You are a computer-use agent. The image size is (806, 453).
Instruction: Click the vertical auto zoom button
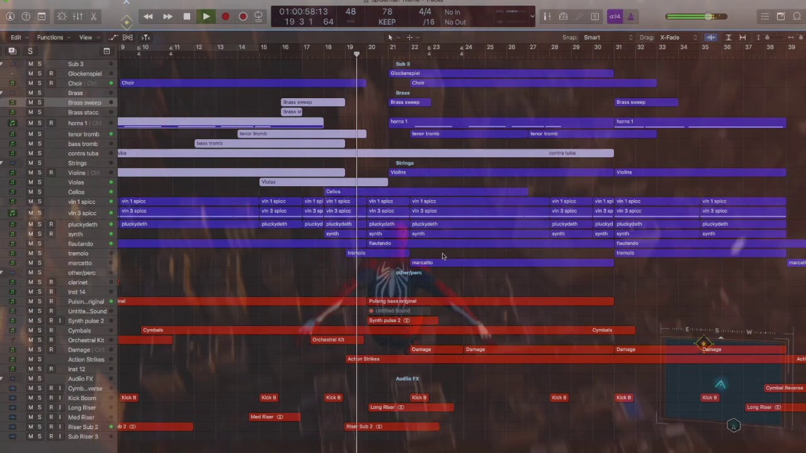pyautogui.click(x=729, y=37)
